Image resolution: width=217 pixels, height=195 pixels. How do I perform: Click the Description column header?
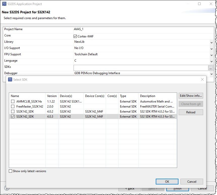coord(158,96)
